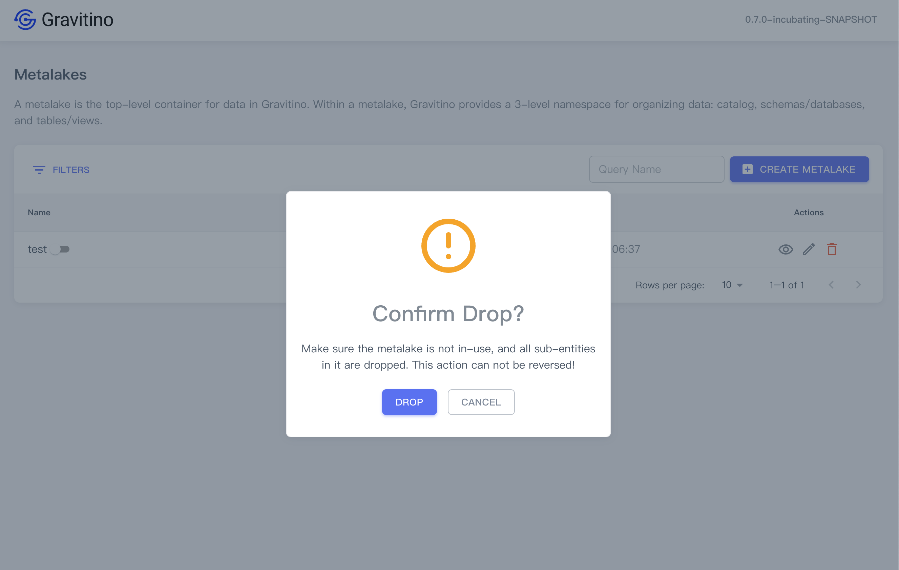
Task: Click CREATE METALAKE button
Action: click(800, 170)
